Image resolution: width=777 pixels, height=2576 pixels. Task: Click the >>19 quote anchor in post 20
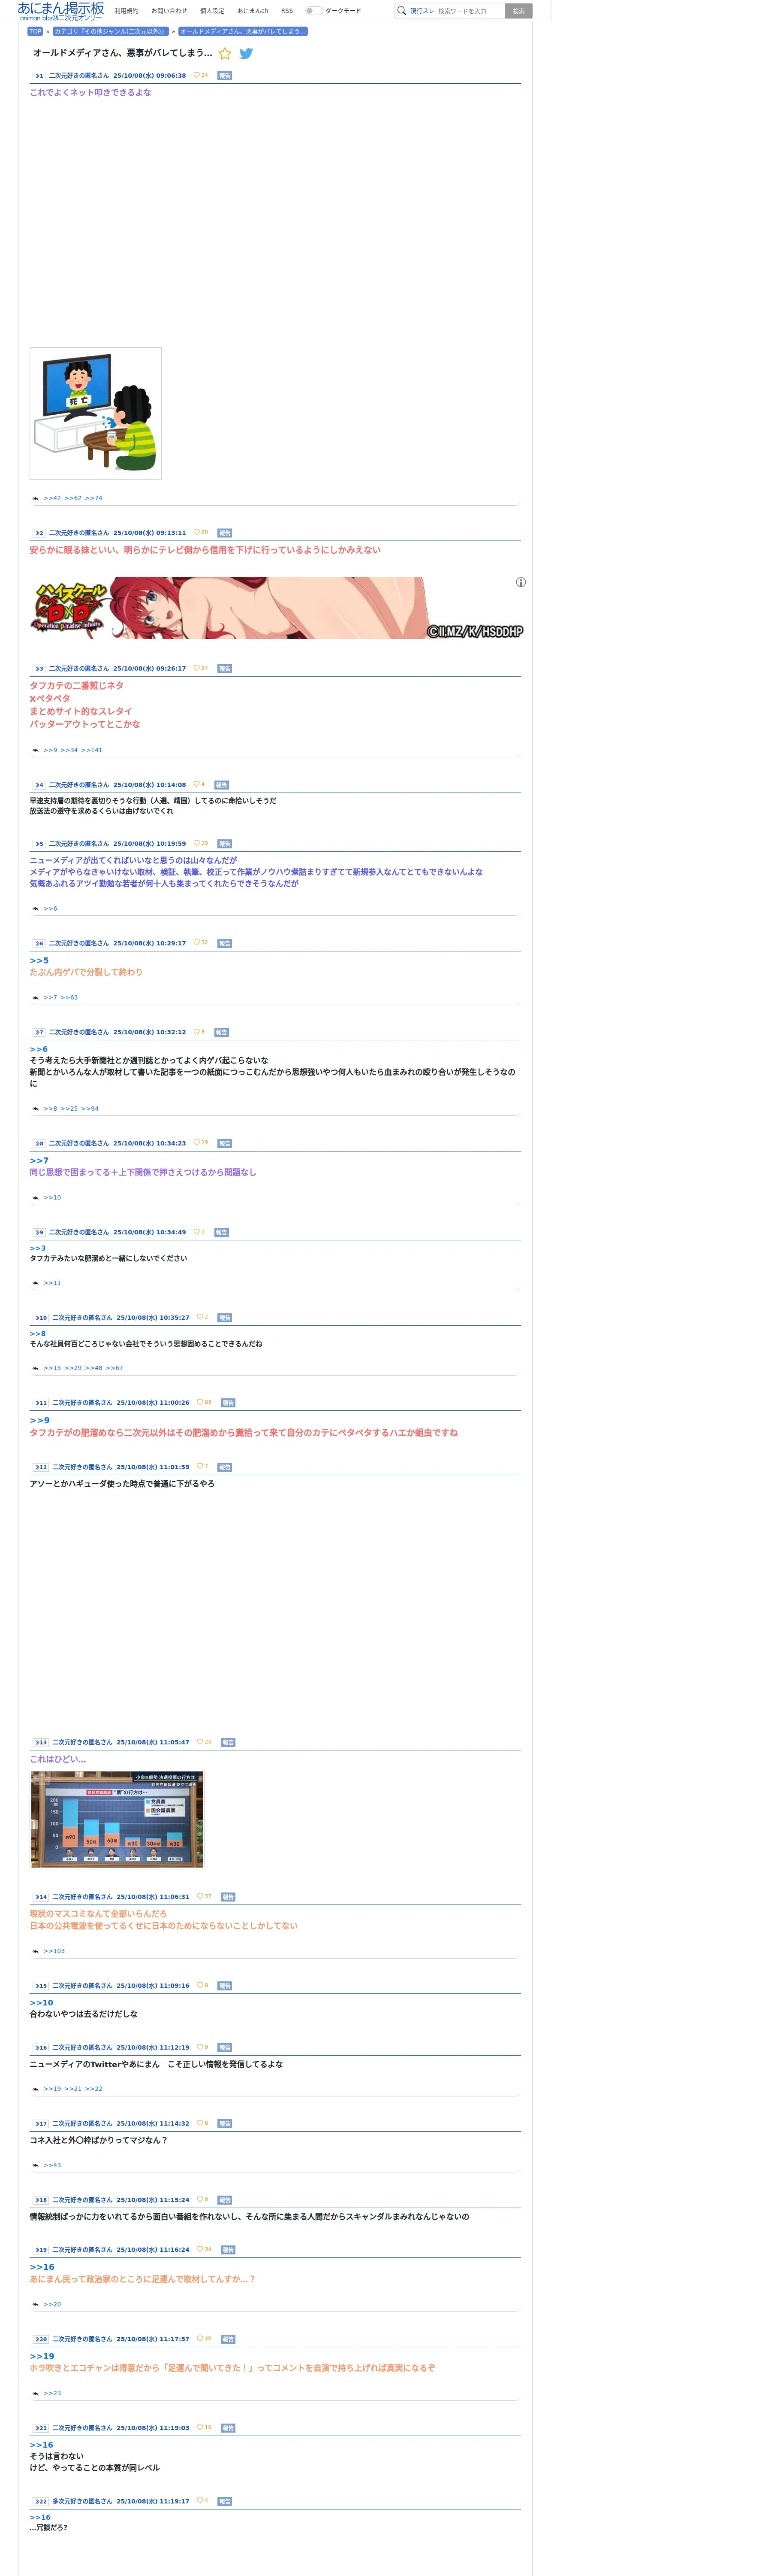tap(42, 2357)
